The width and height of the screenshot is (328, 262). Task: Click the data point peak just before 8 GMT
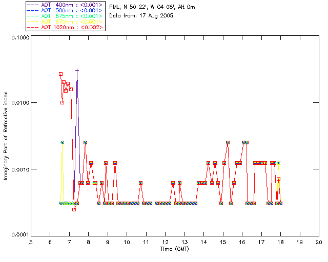[86, 142]
